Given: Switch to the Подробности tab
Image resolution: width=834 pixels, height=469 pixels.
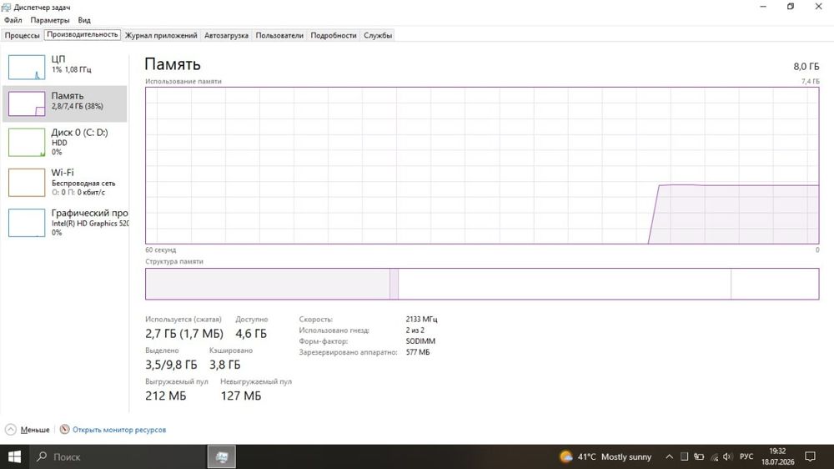Looking at the screenshot, I should click(x=334, y=35).
